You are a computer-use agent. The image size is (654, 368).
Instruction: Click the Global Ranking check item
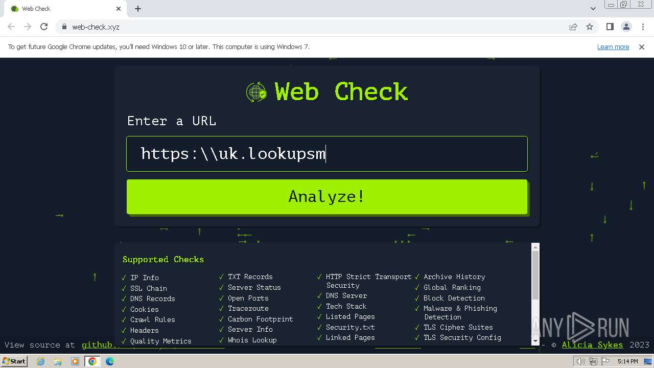[452, 287]
